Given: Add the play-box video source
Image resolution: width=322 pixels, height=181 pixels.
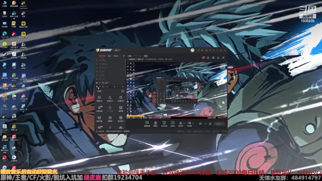Looking at the screenshot, I should click(173, 124).
